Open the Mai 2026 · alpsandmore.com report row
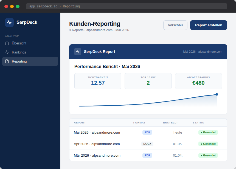 pyautogui.click(x=148, y=133)
